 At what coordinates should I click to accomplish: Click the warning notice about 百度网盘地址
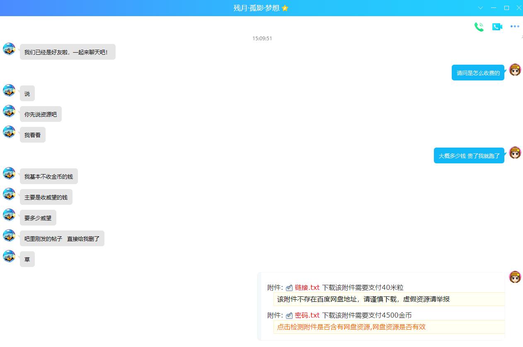click(363, 299)
